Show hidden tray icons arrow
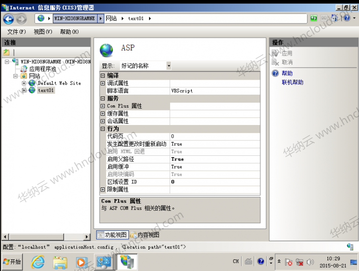This screenshot has width=359, height=271. [279, 261]
